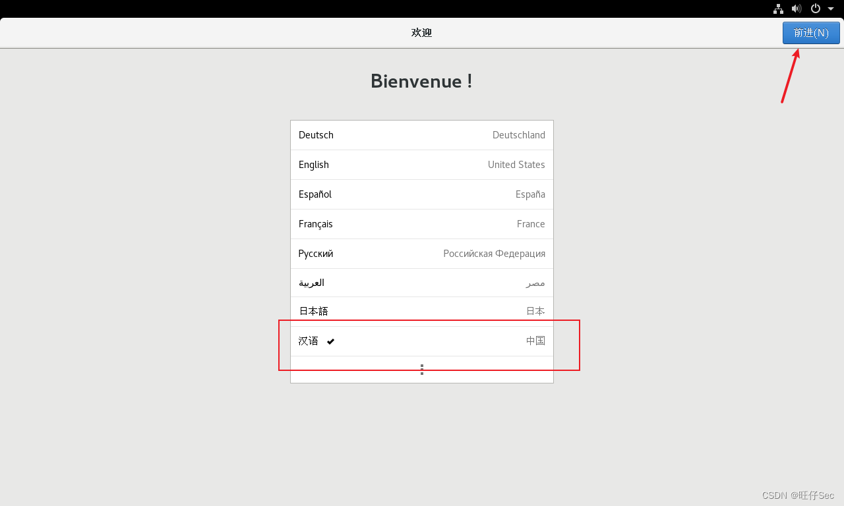This screenshot has width=844, height=506.
Task: Click the checkmark next to 汉语
Action: click(331, 341)
